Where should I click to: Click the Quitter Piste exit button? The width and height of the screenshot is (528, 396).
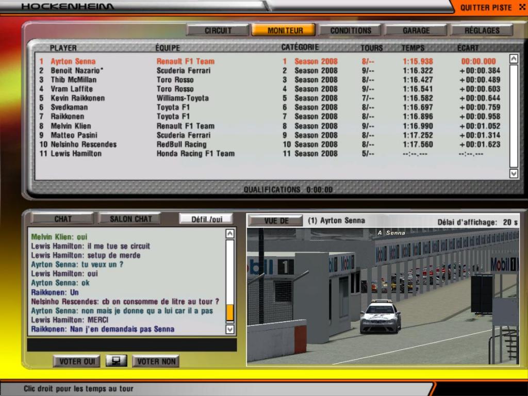491,7
